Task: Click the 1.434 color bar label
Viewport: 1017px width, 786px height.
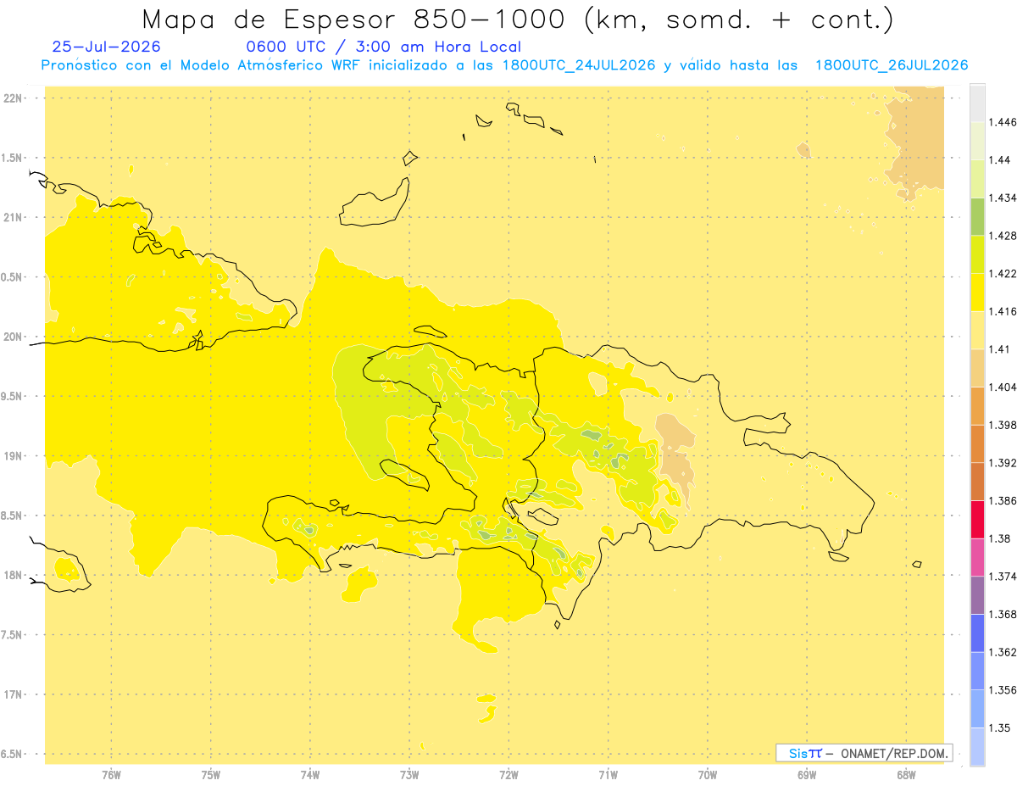Action: pyautogui.click(x=1003, y=198)
